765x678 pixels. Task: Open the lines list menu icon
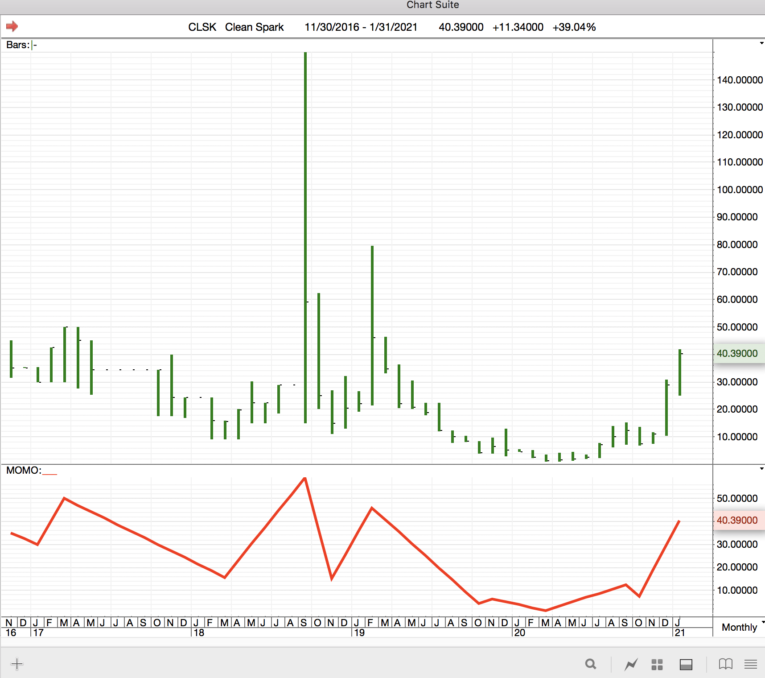[x=751, y=664]
